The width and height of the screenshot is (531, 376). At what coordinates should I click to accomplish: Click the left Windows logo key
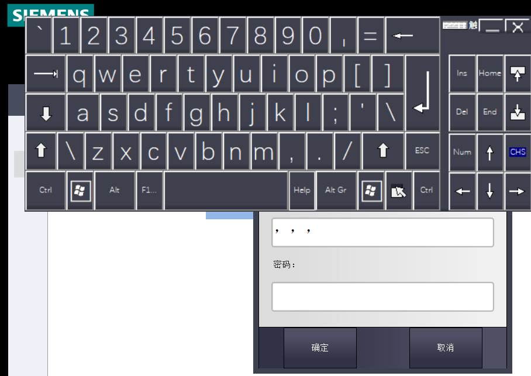(80, 191)
